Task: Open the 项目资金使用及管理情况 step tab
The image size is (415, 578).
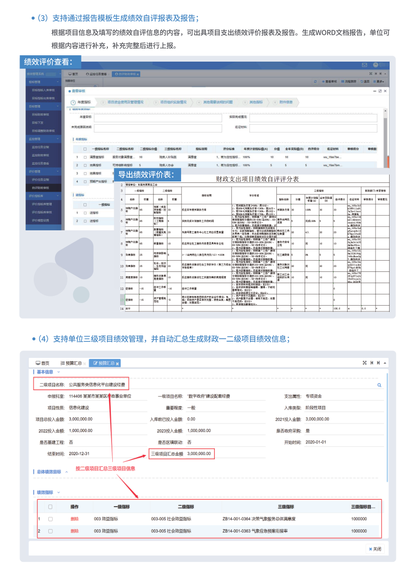Action: tap(125, 102)
